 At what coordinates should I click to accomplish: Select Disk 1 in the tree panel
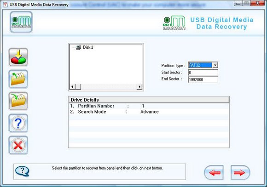[x=88, y=47]
